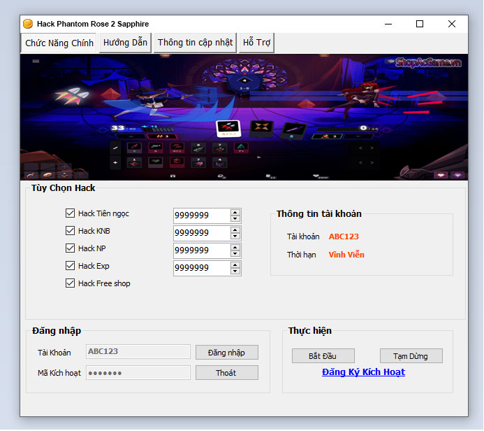484x431 pixels.
Task: Decrease the Hack NP value with down arrow
Action: coord(235,253)
